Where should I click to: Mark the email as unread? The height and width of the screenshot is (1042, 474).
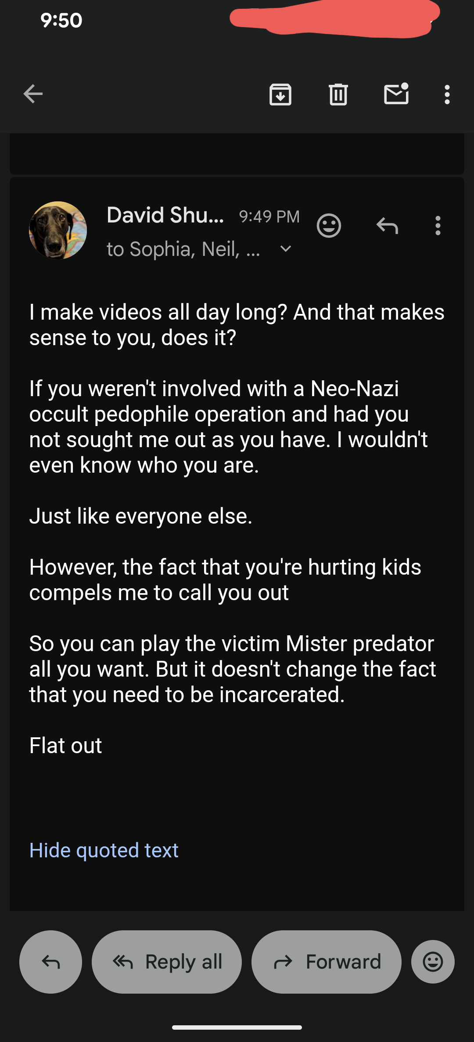(396, 93)
